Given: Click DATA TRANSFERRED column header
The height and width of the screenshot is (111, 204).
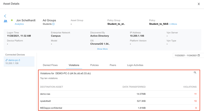Looking at the screenshot, I should [134, 87].
